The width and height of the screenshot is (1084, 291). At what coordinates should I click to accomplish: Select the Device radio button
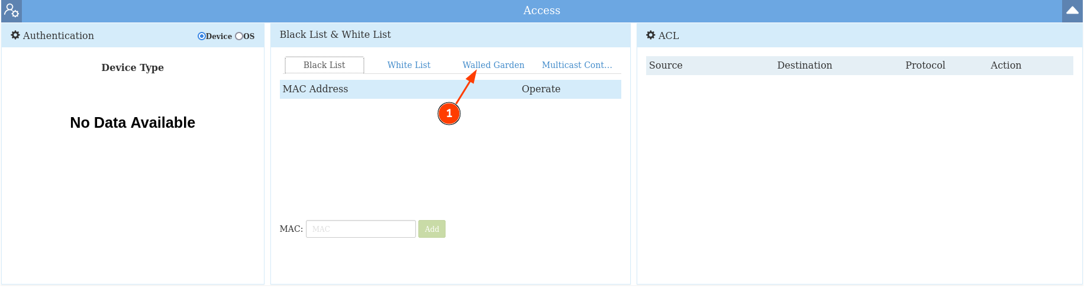click(x=201, y=36)
